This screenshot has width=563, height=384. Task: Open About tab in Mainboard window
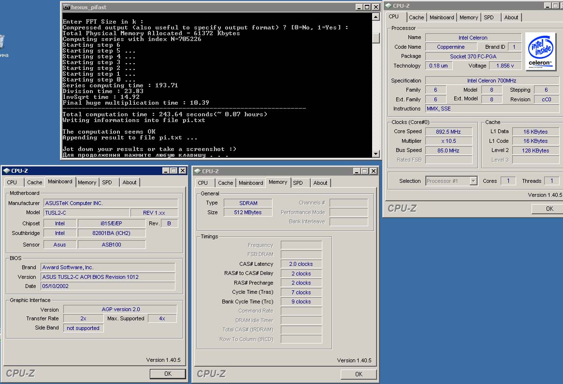(129, 182)
